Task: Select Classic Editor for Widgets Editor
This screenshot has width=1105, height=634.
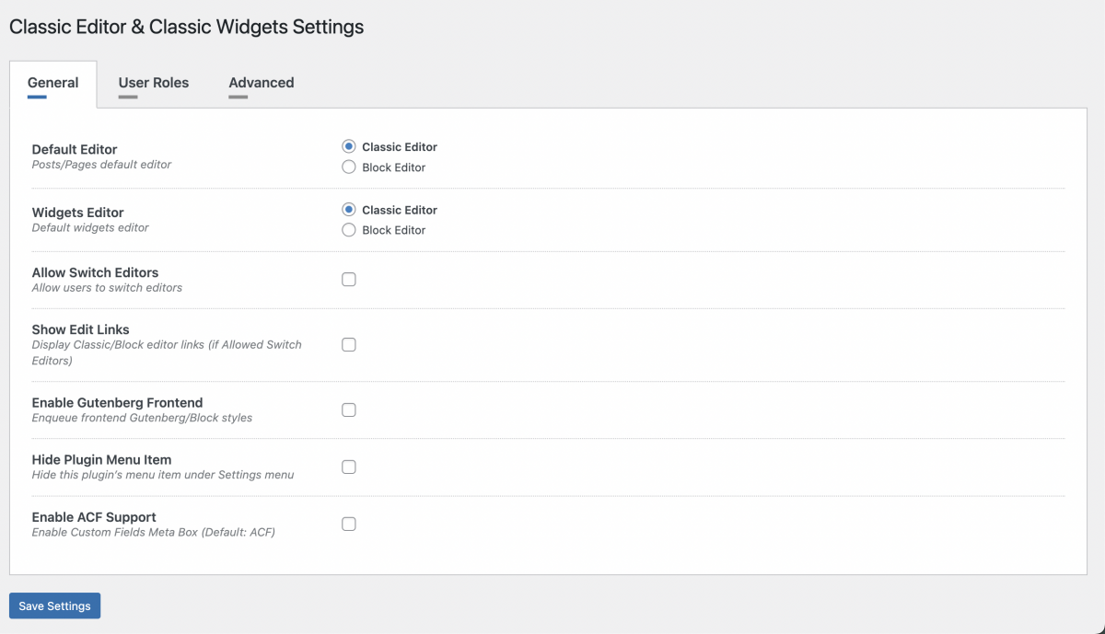Action: (348, 210)
